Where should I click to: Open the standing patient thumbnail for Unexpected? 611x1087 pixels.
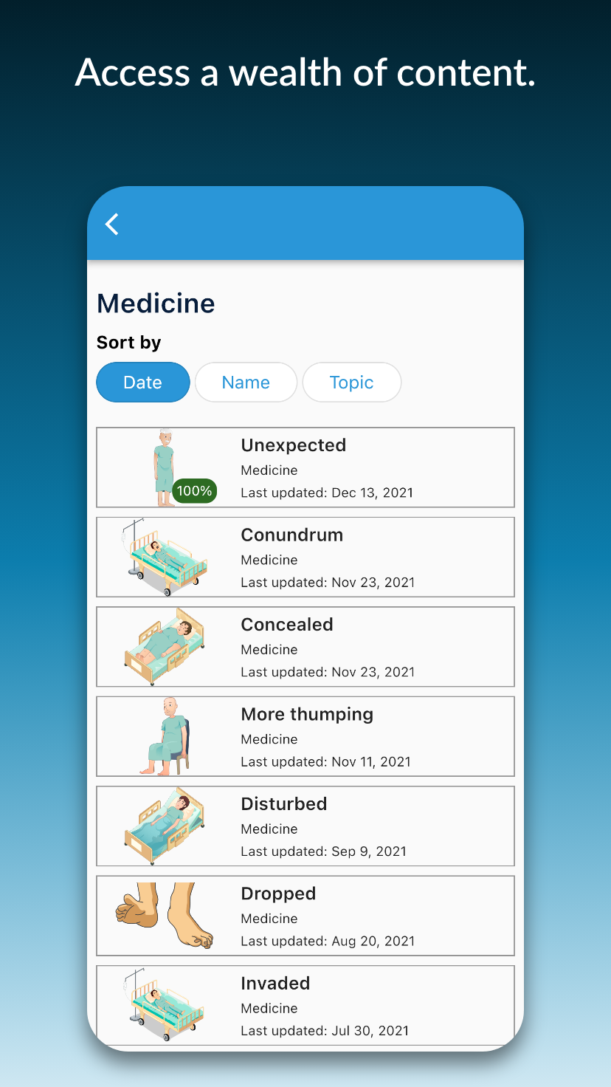(164, 467)
